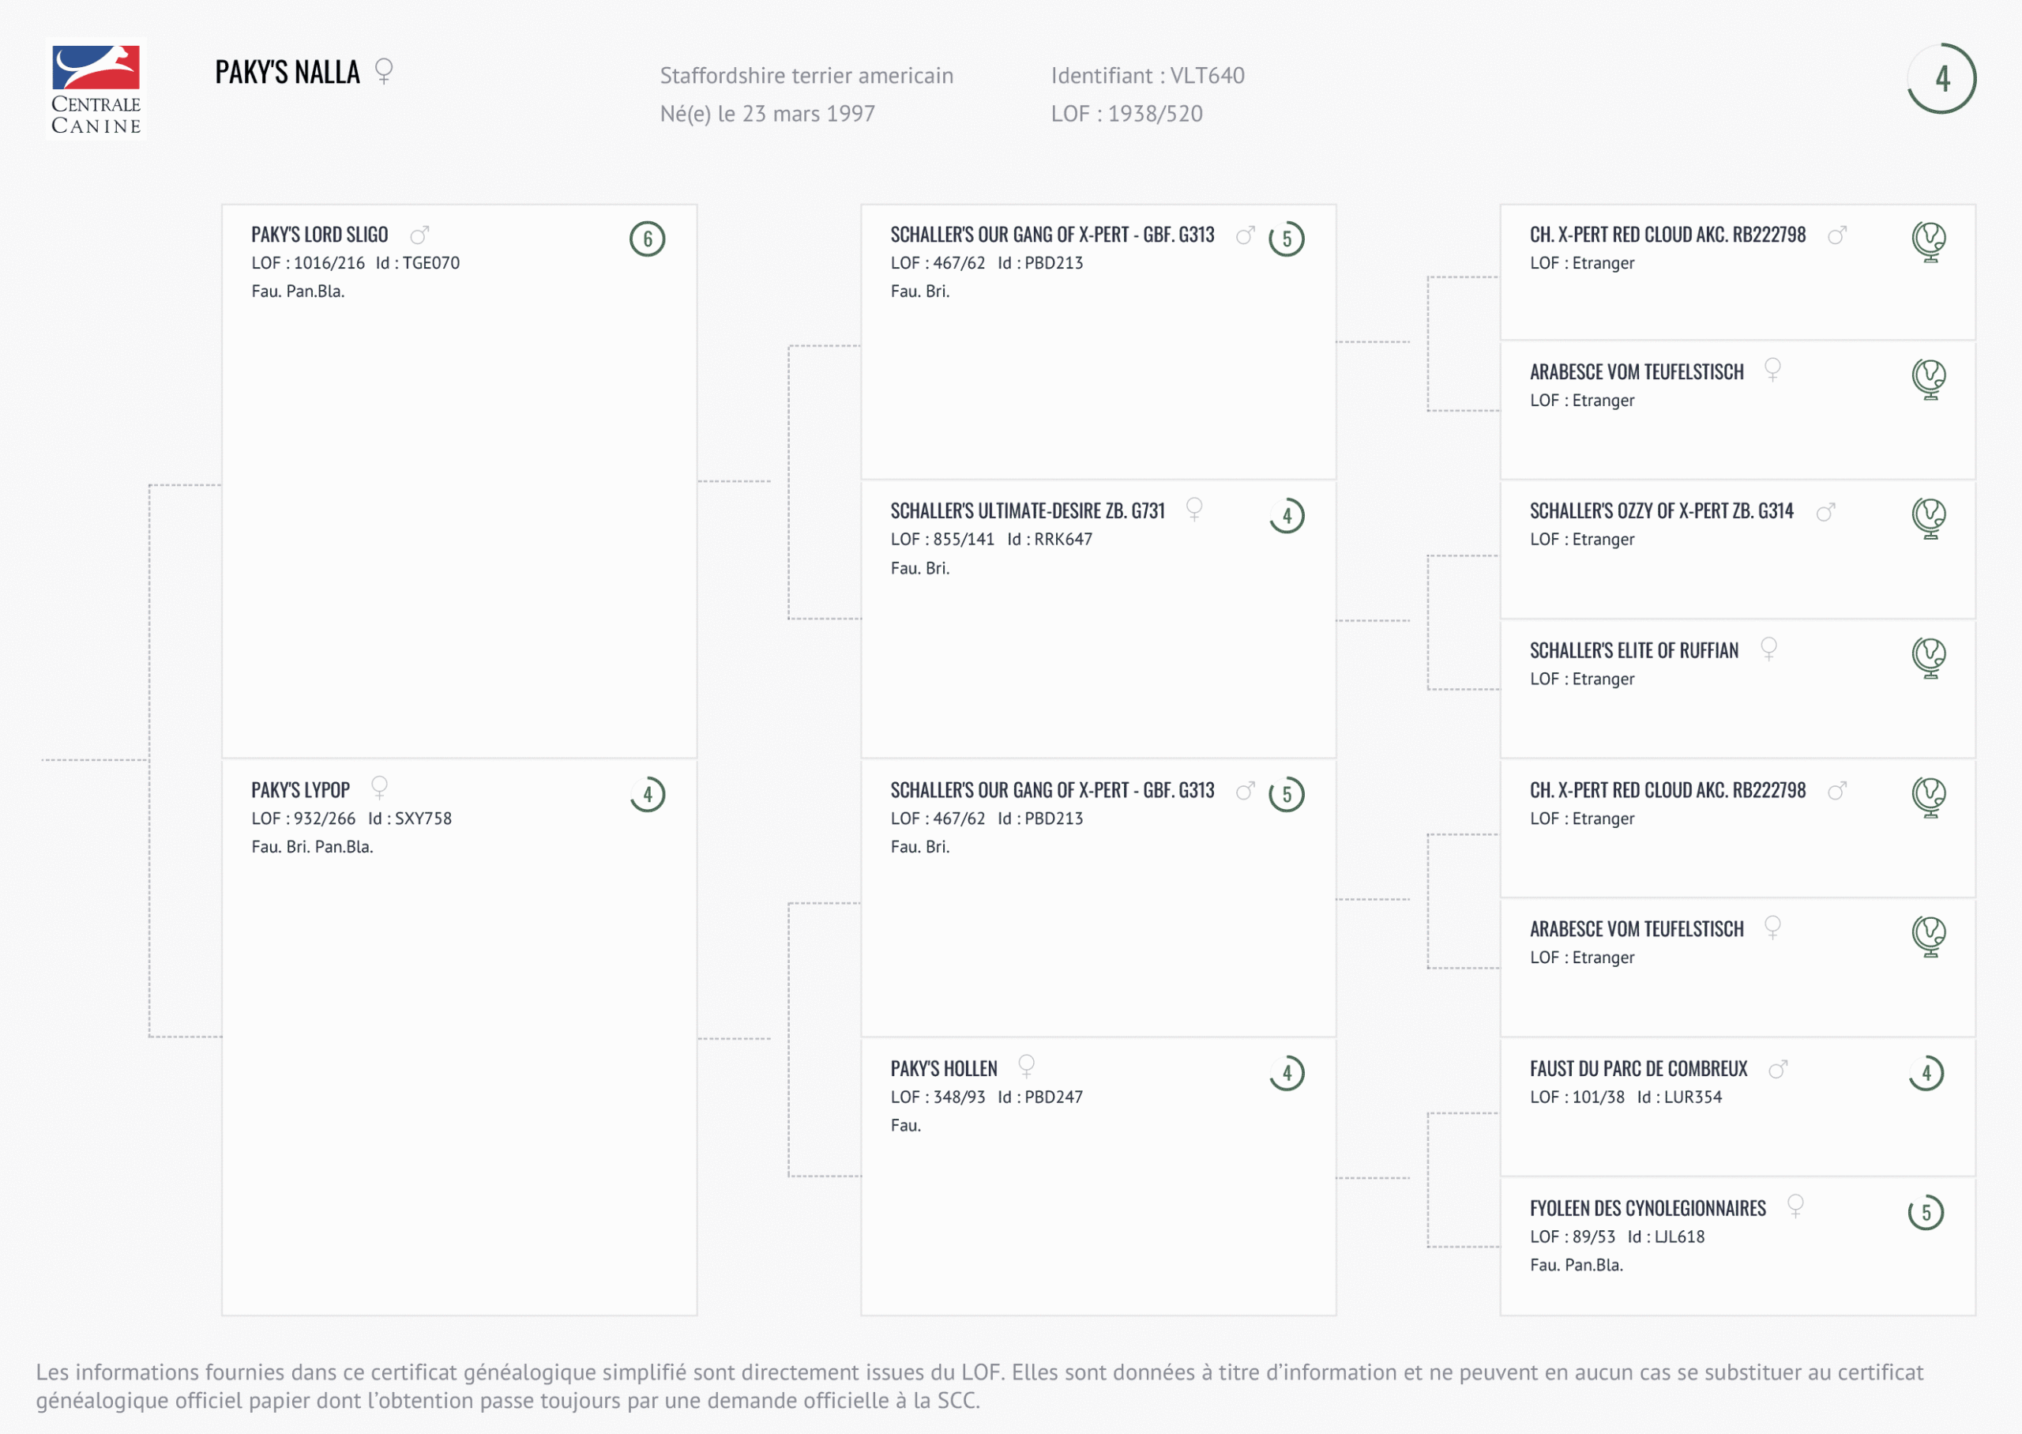The width and height of the screenshot is (2022, 1434).
Task: Select the FAUST DU PARC DE COMBREUX name
Action: pyautogui.click(x=1638, y=1069)
